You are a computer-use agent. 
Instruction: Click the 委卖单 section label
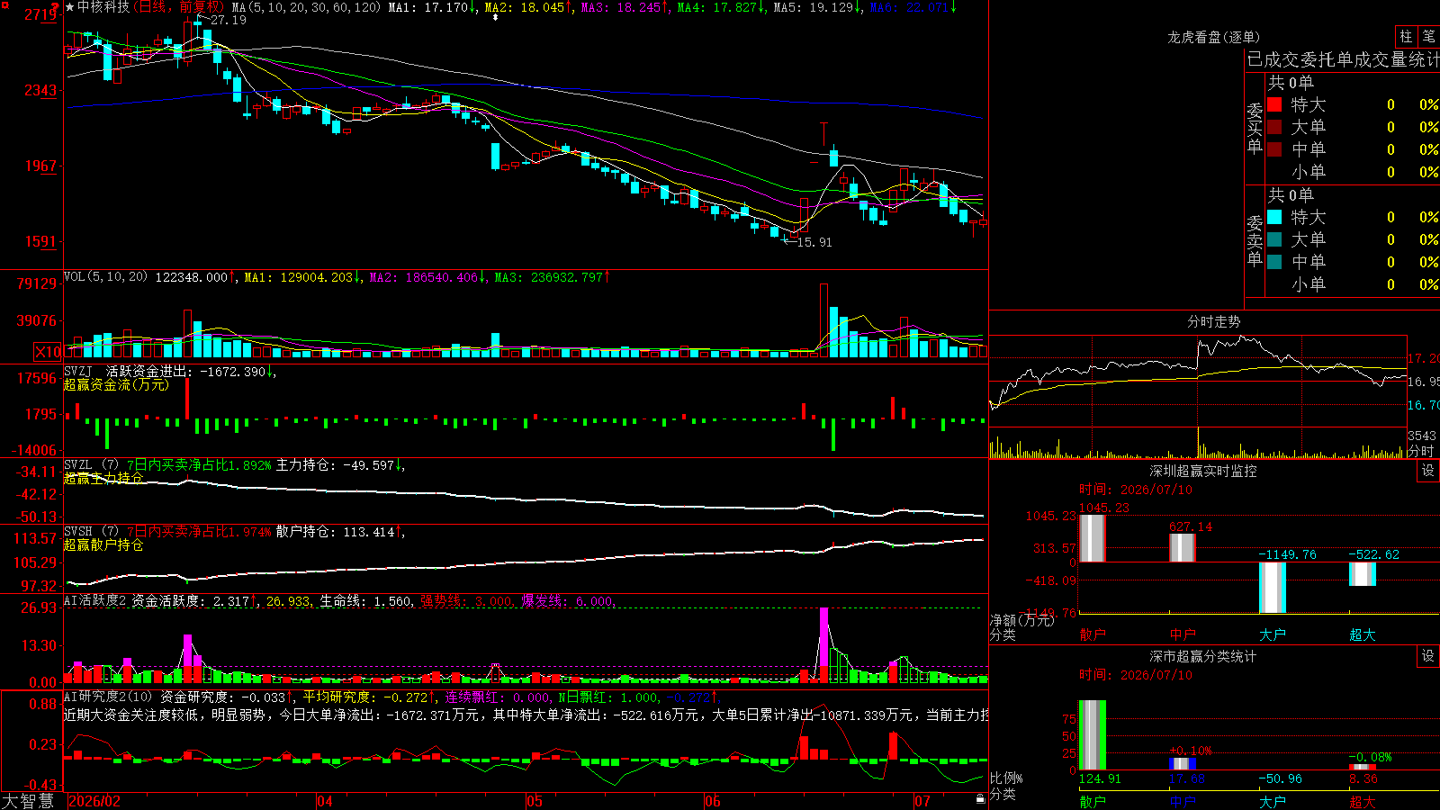[1255, 240]
